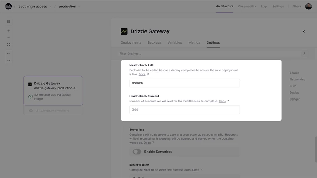Open the Metrics tab
This screenshot has height=178, width=317.
click(x=194, y=42)
